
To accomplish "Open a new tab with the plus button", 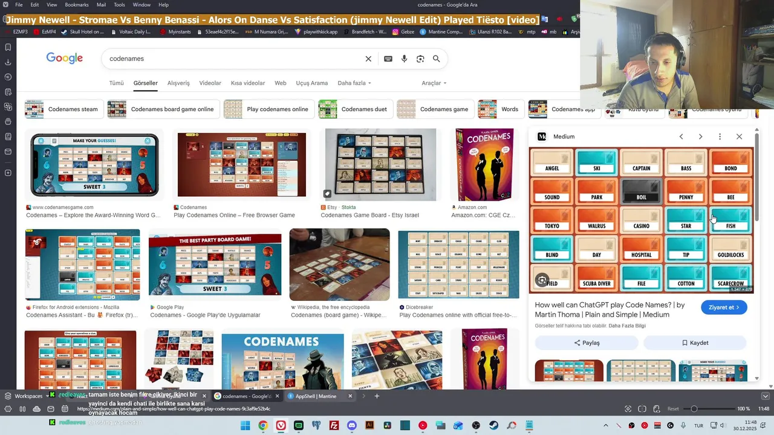I will coord(377,396).
